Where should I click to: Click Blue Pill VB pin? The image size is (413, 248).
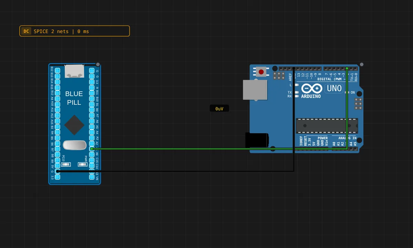click(92, 176)
